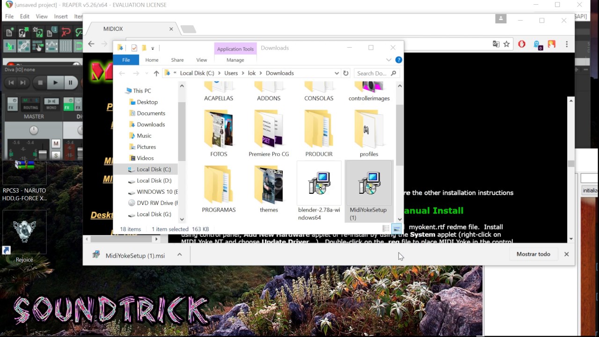Screen dimensions: 599x337
Task: Click REAPER's Open Project toolbar icon
Action: [x=23, y=32]
